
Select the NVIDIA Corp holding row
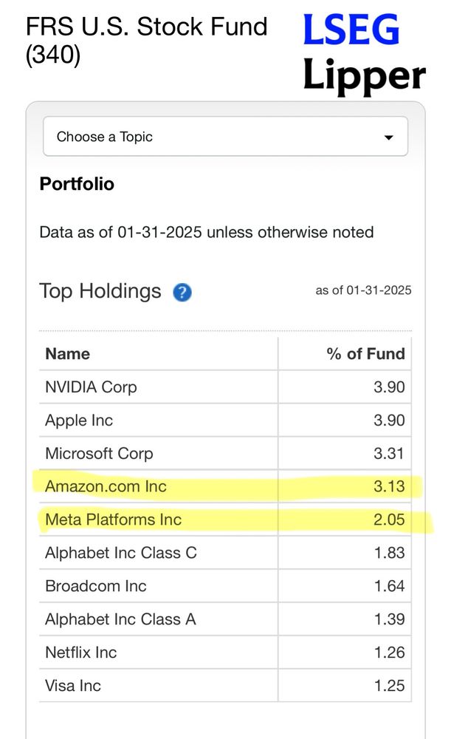click(226, 387)
